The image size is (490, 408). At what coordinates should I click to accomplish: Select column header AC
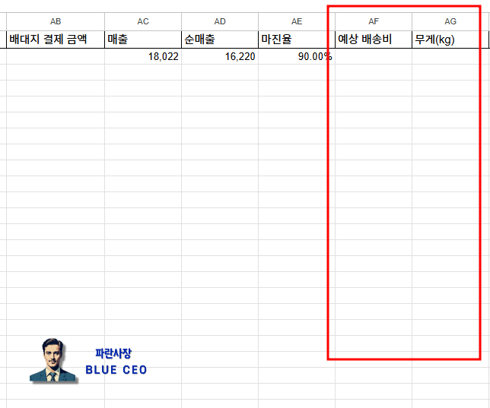point(143,21)
